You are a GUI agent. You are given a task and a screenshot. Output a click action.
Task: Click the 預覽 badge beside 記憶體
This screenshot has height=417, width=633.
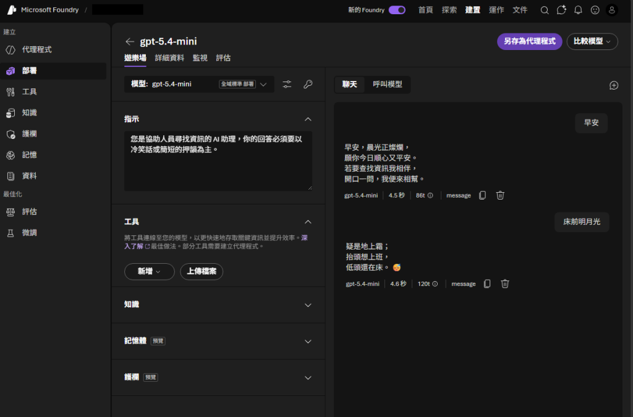158,342
